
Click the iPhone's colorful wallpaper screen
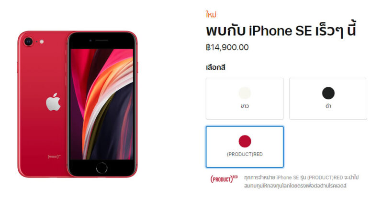(x=102, y=104)
